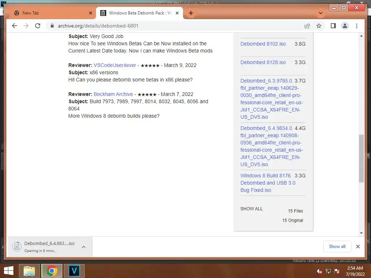Click the scrollbar up arrow
The image size is (371, 278).
[361, 36]
